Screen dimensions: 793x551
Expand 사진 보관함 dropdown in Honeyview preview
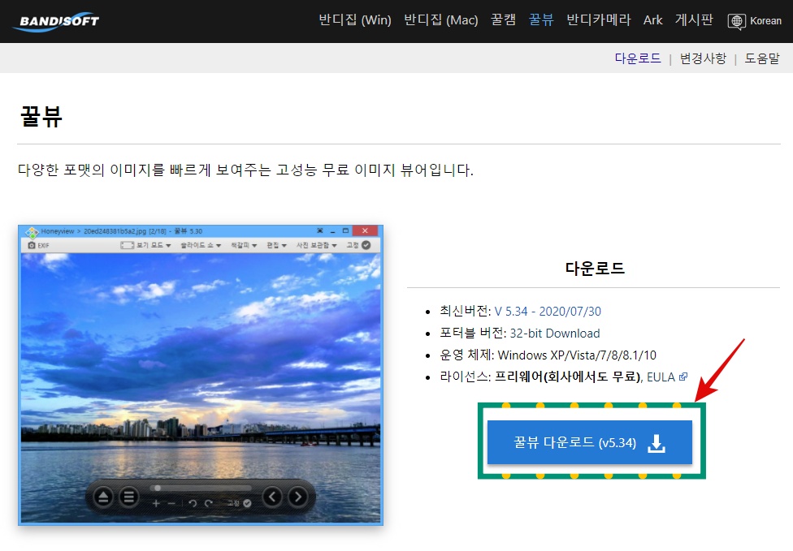coord(317,245)
